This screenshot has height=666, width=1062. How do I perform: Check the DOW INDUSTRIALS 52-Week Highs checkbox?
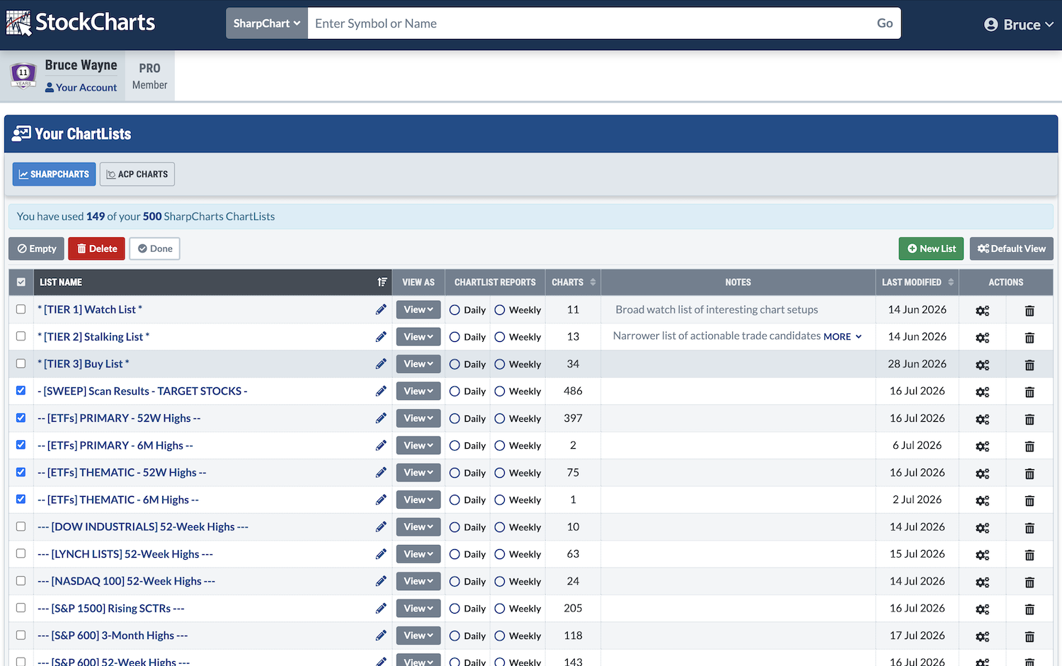click(21, 526)
